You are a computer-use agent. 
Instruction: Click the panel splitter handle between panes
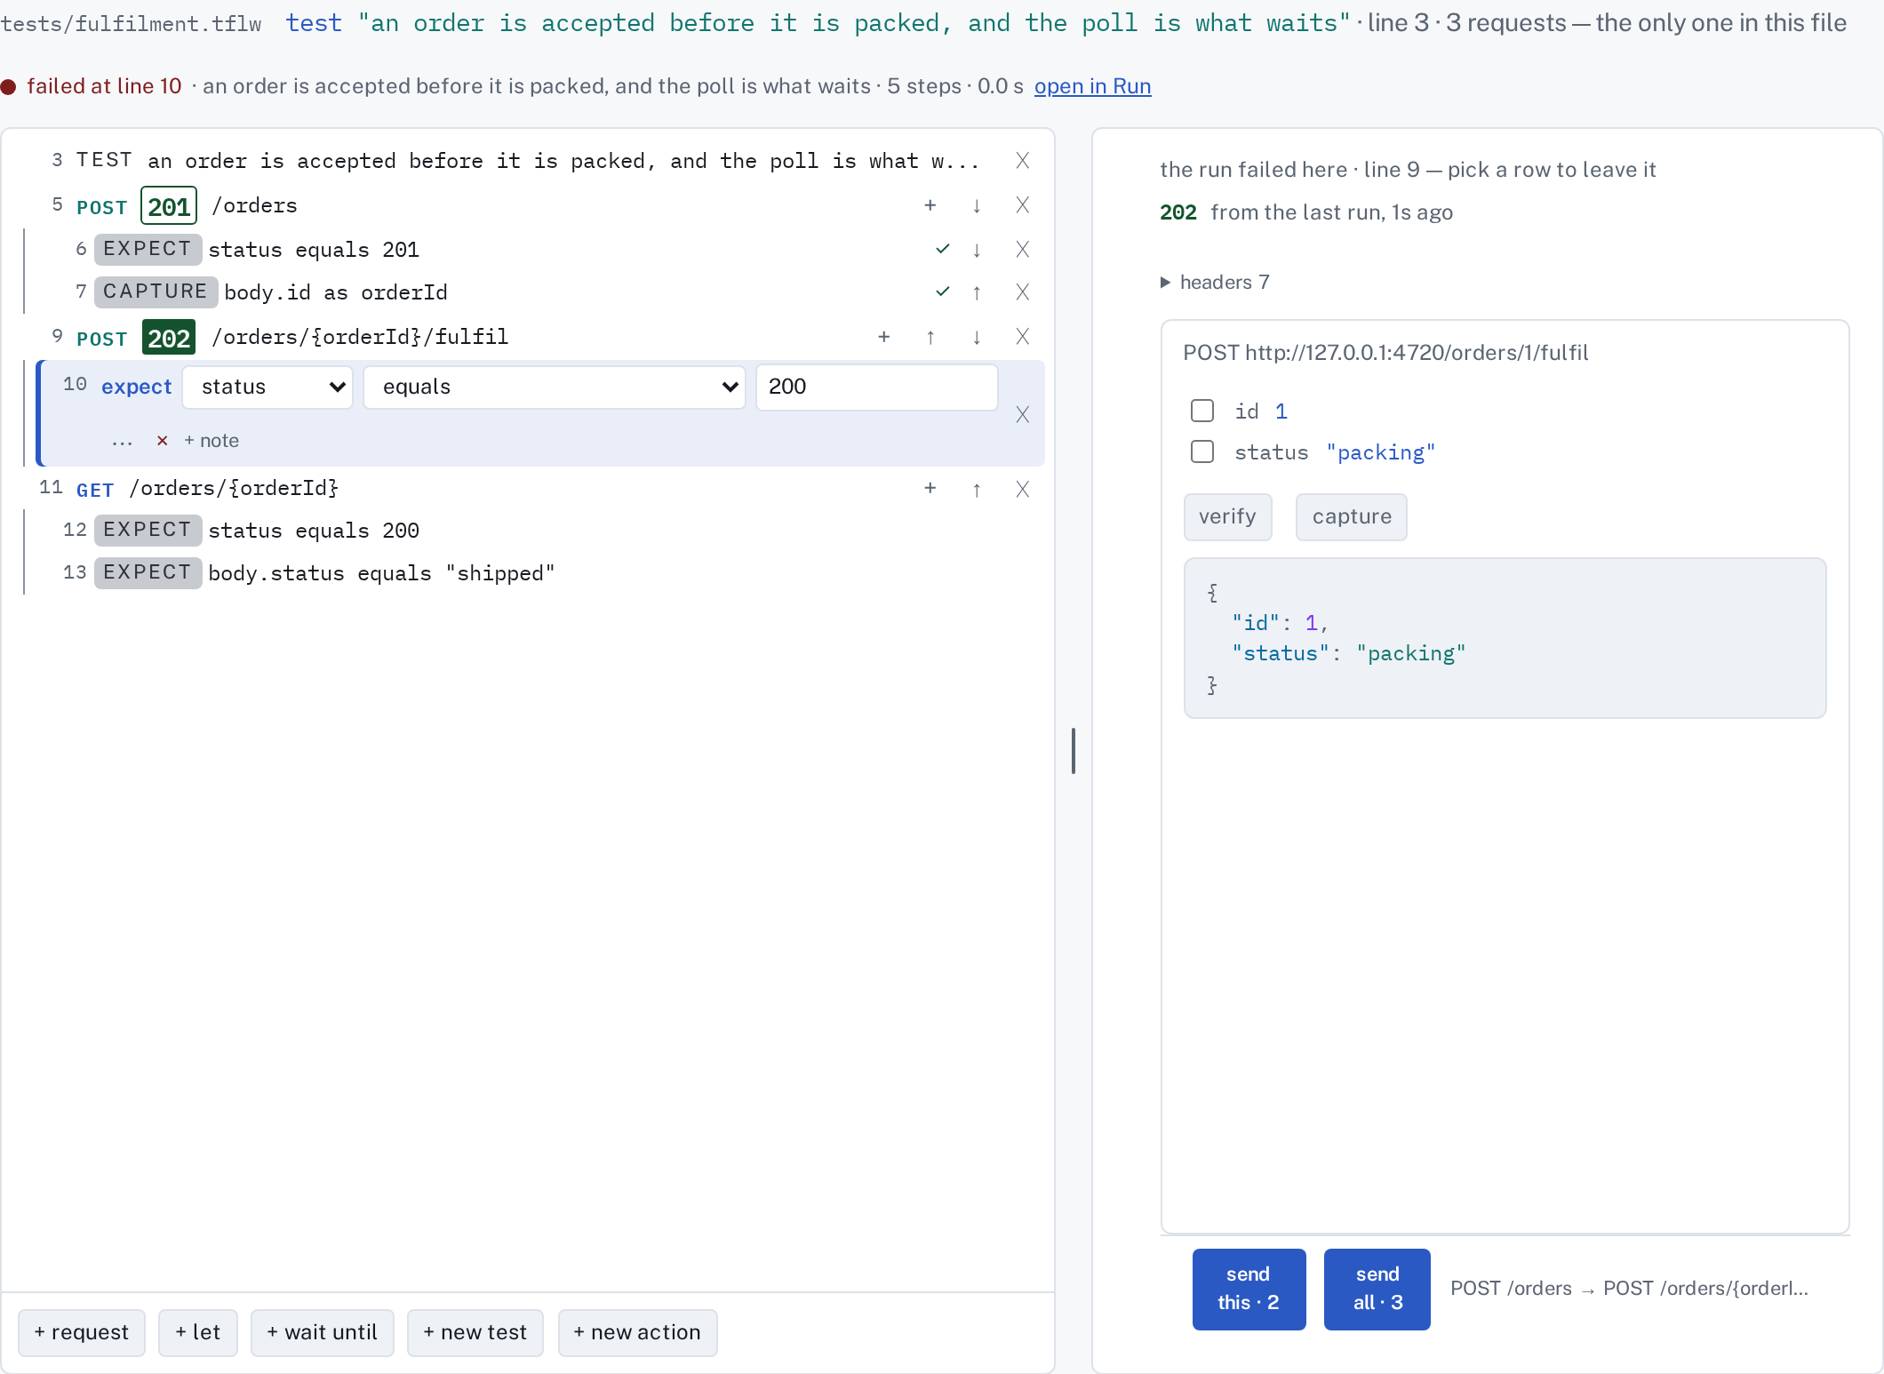click(x=1074, y=750)
